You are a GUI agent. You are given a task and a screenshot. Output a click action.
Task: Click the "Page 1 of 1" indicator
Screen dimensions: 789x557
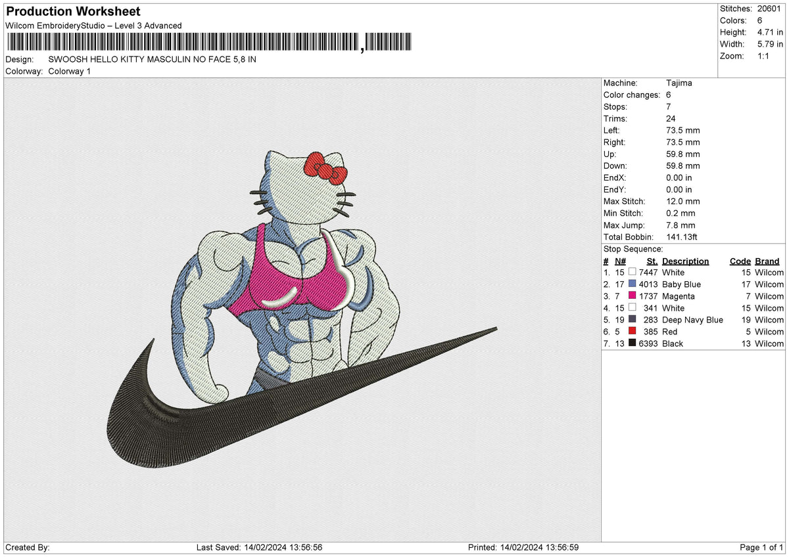(761, 547)
